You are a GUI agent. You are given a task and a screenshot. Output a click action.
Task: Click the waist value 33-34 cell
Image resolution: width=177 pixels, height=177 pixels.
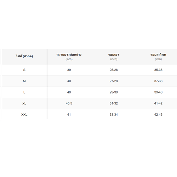(x=114, y=115)
